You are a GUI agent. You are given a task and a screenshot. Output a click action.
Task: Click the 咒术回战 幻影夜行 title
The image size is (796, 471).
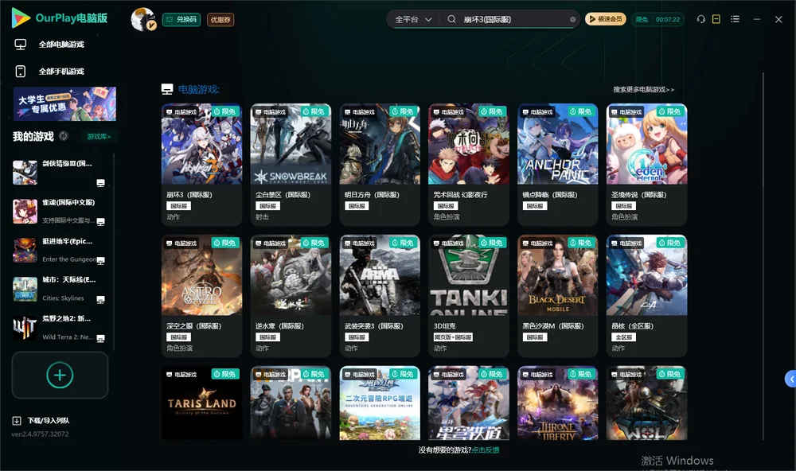tap(460, 195)
